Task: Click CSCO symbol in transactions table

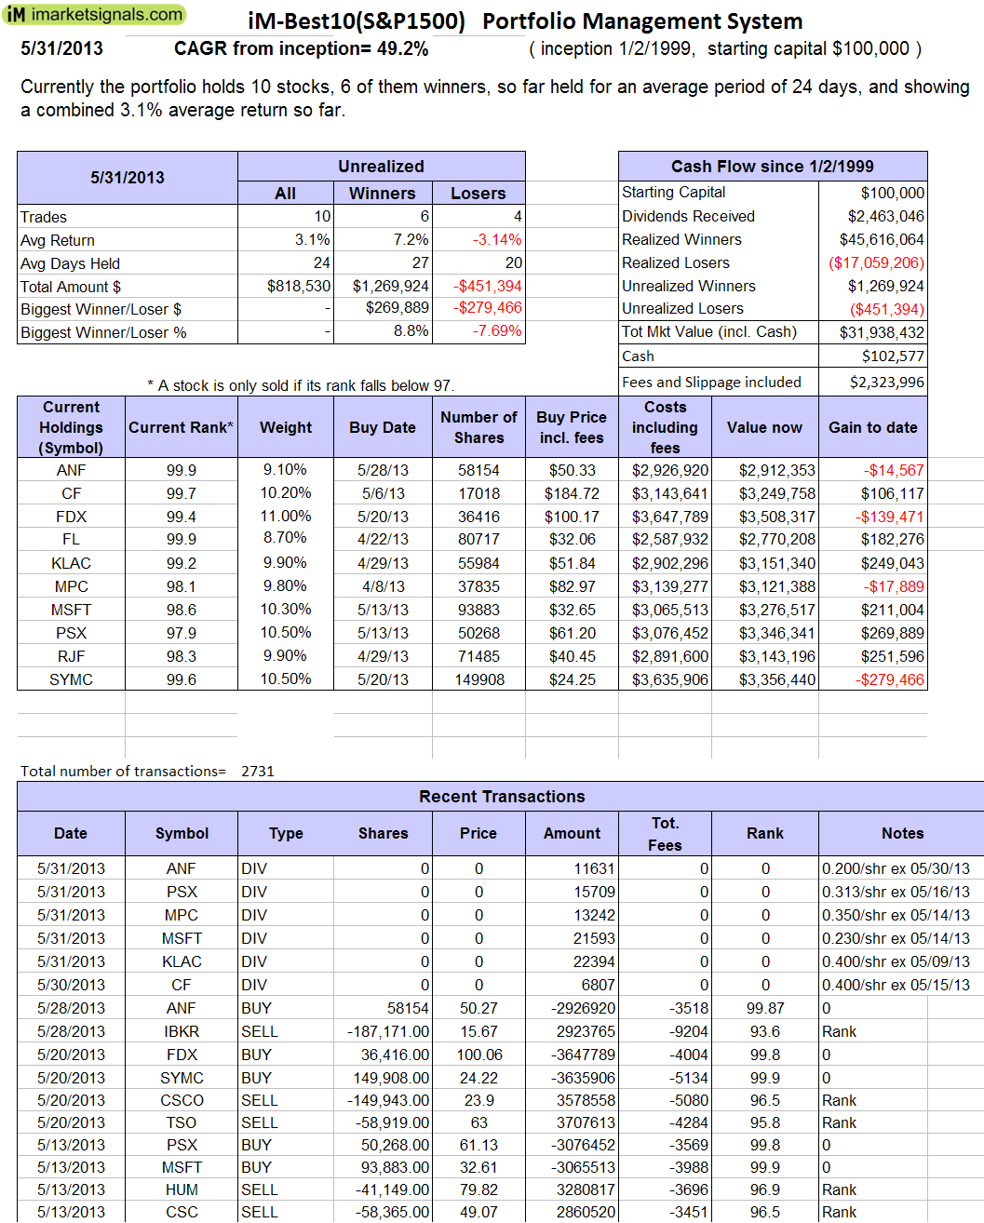Action: pyautogui.click(x=182, y=1100)
